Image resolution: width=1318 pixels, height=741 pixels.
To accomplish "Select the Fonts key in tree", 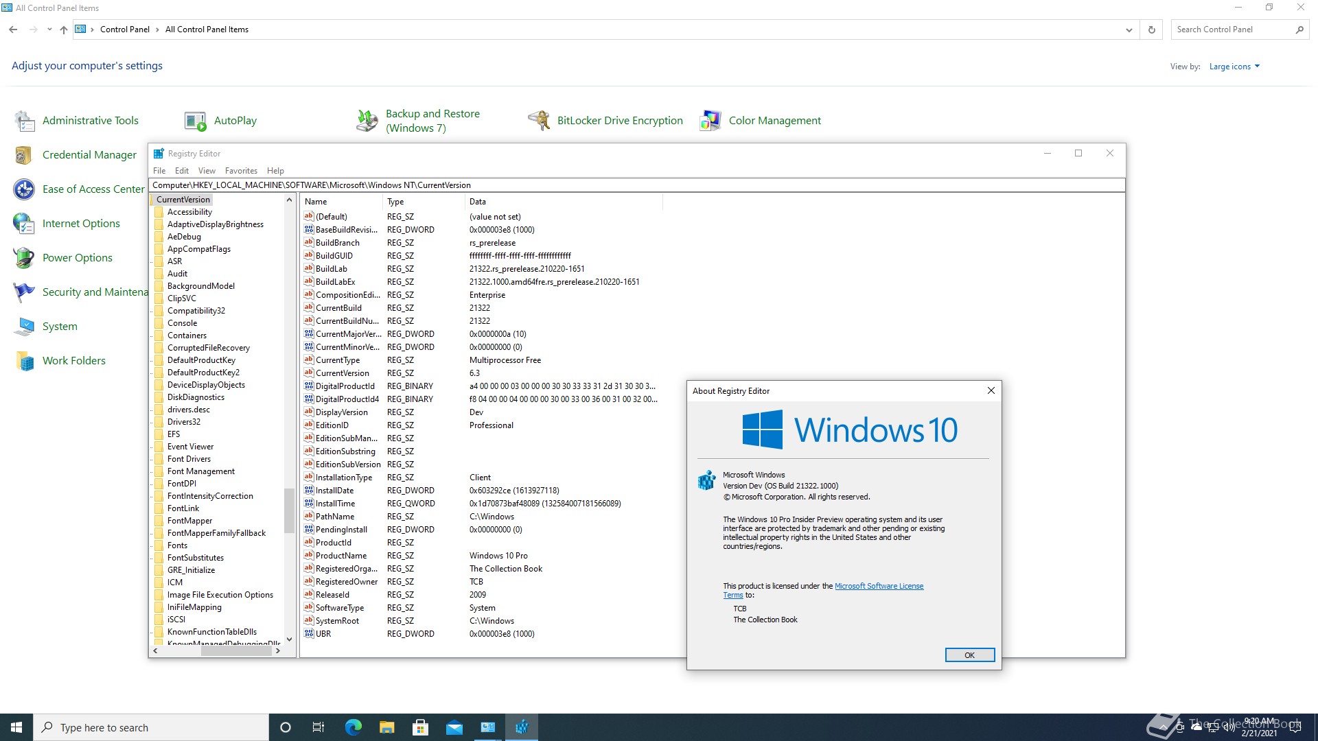I will pos(177,545).
